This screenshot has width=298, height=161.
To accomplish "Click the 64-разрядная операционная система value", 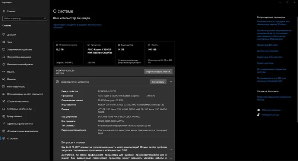I will 125,126.
